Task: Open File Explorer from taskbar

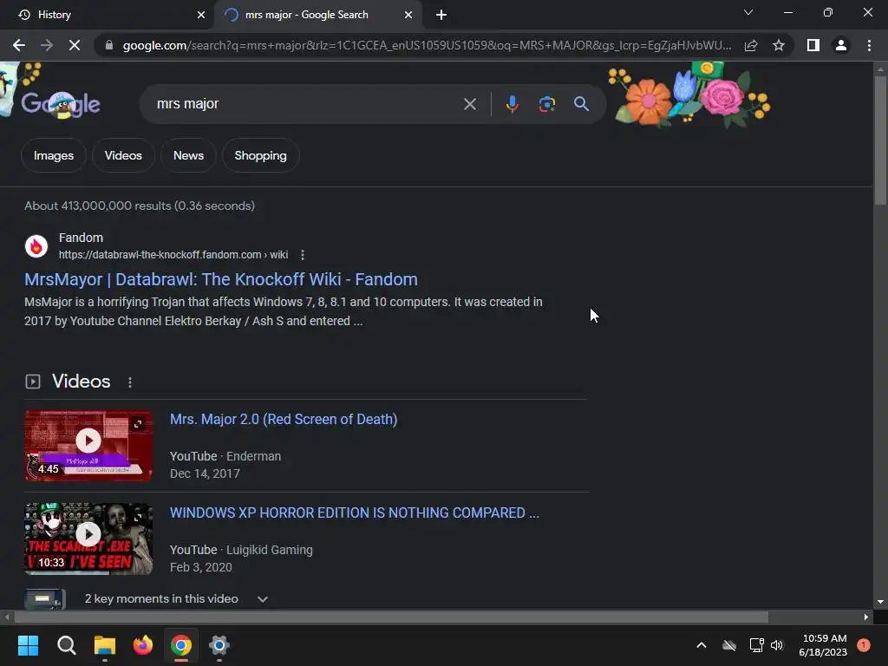Action: pos(105,645)
